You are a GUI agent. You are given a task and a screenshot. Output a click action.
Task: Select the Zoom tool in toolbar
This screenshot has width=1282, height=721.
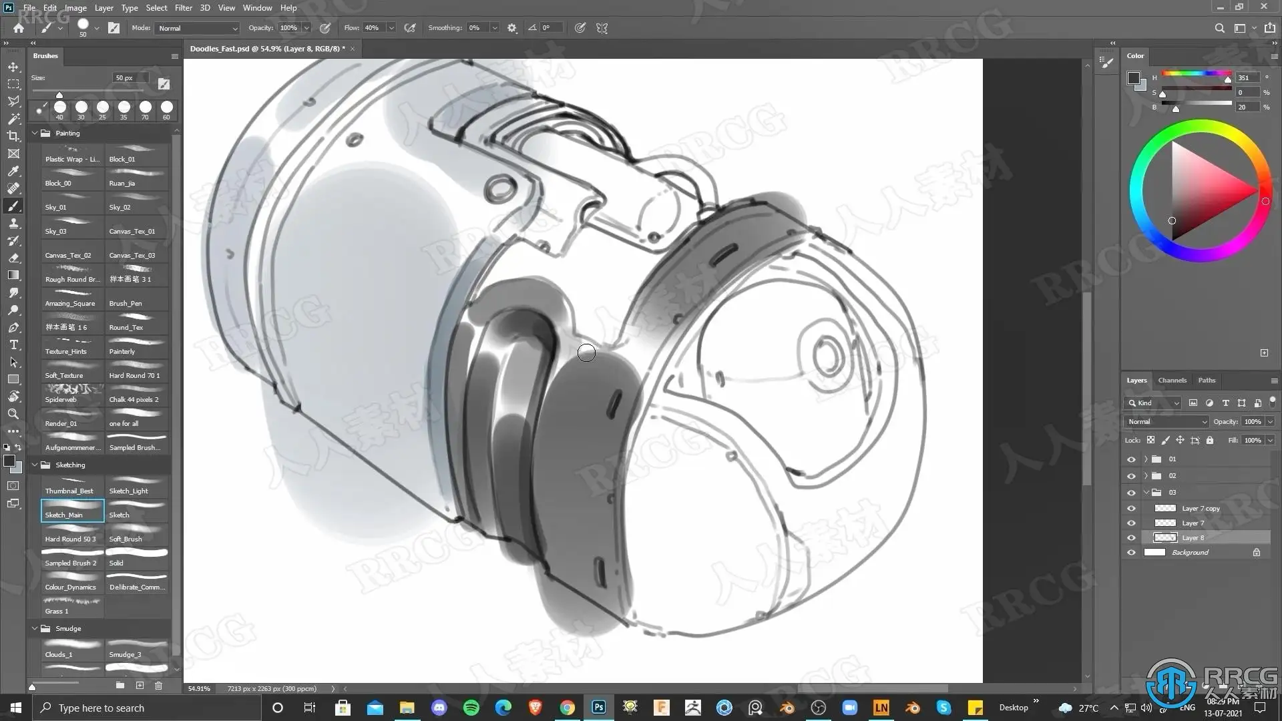coord(13,414)
